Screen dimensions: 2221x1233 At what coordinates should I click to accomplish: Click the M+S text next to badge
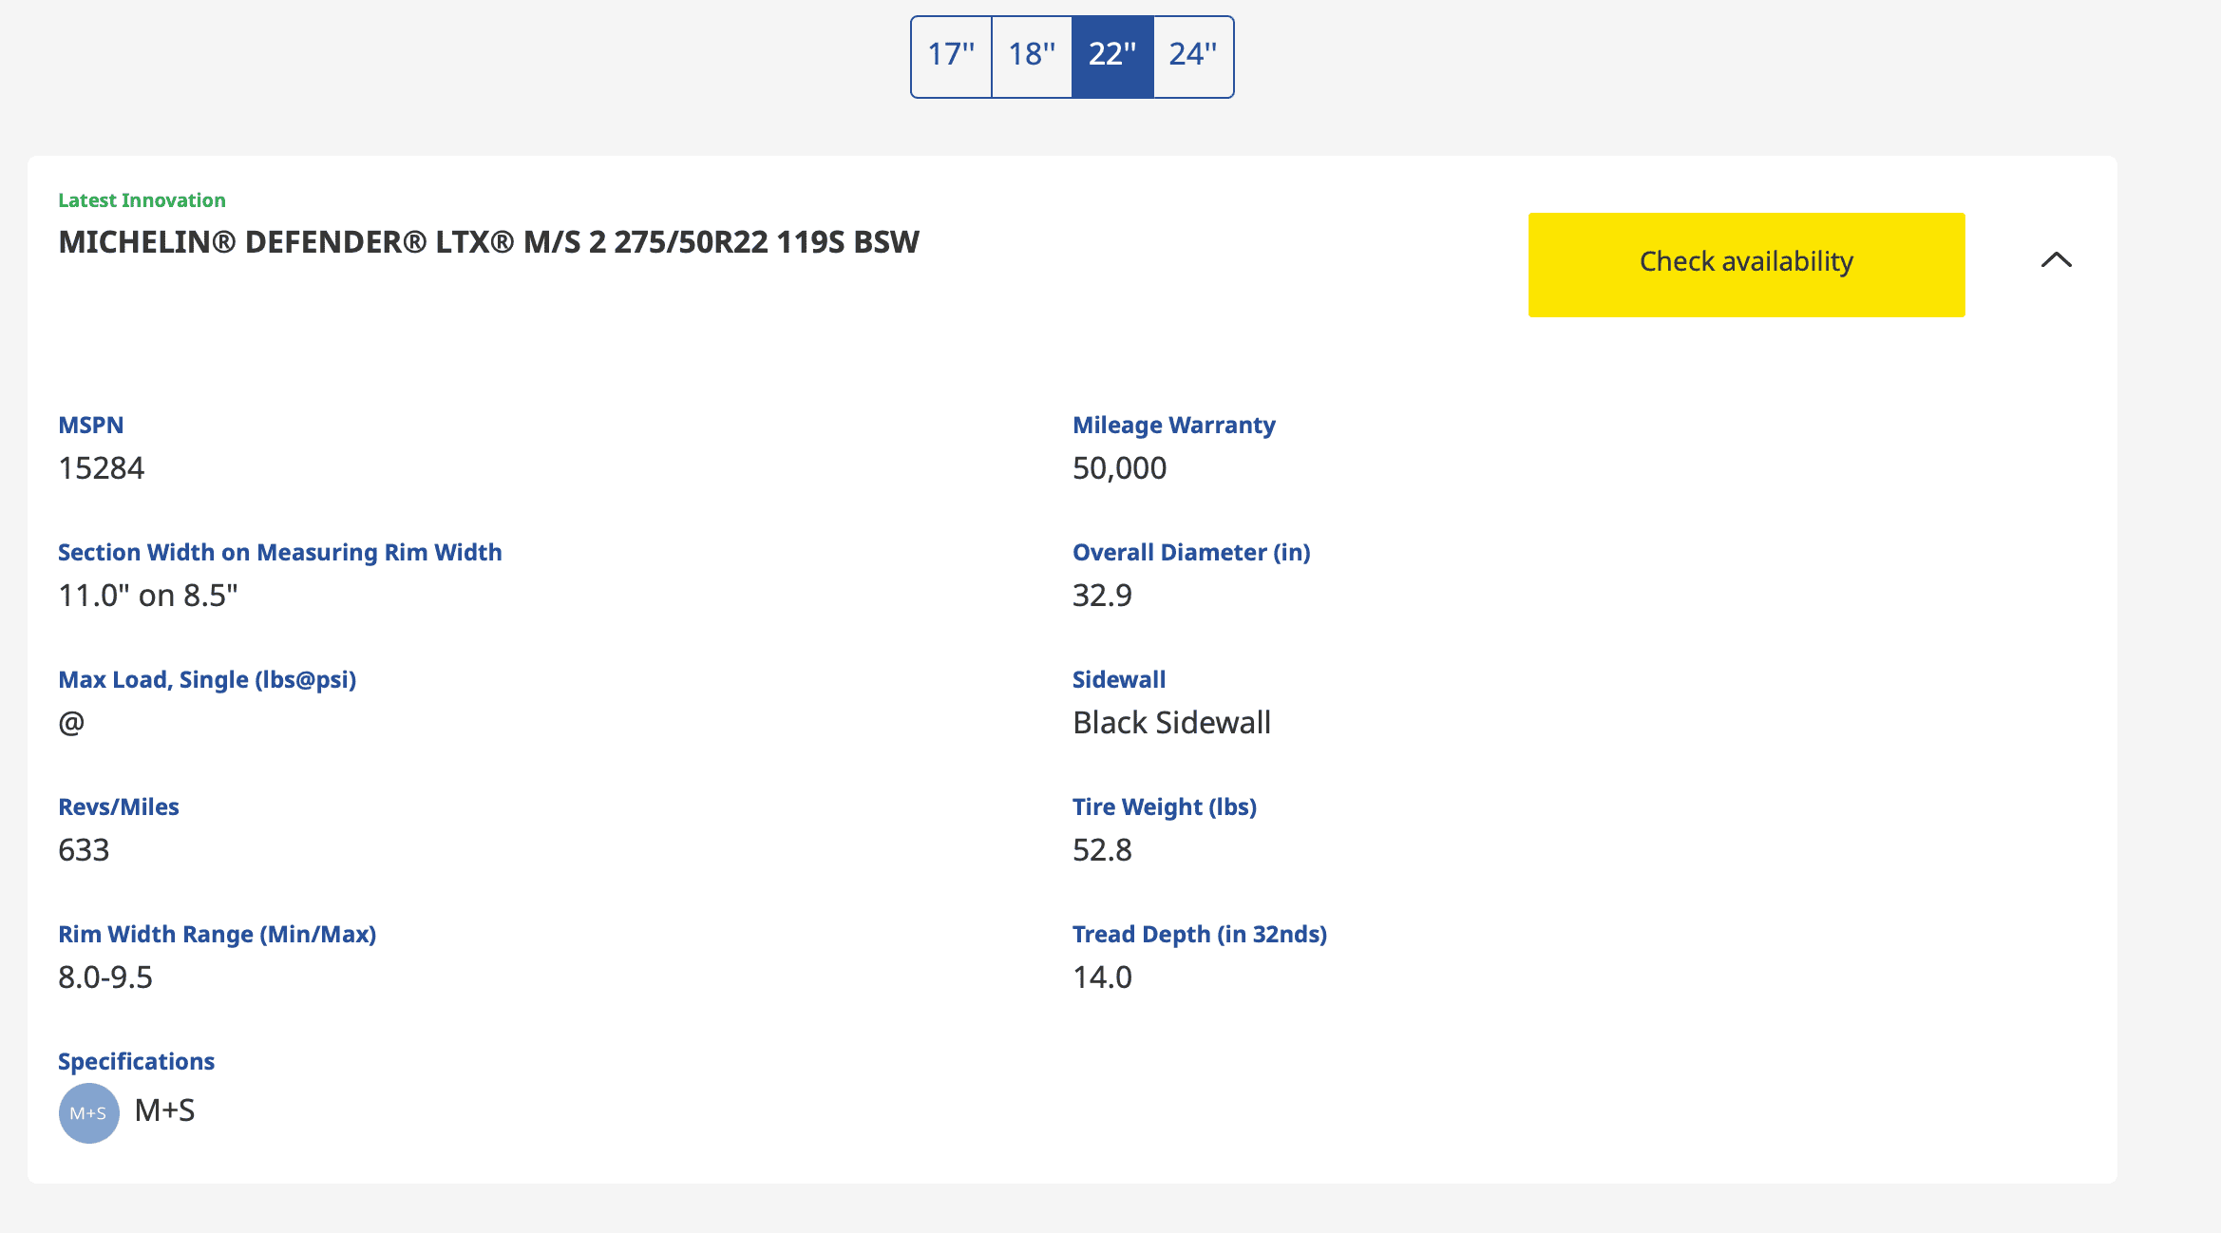click(x=164, y=1110)
